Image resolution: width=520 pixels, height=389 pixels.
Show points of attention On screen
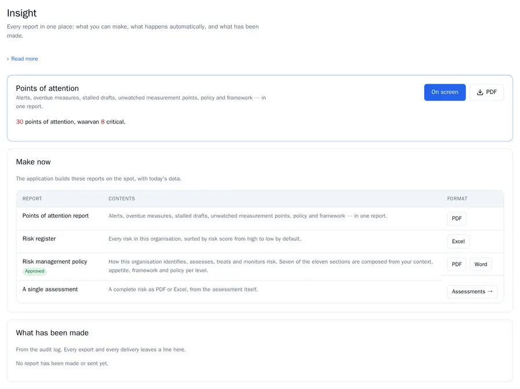445,92
